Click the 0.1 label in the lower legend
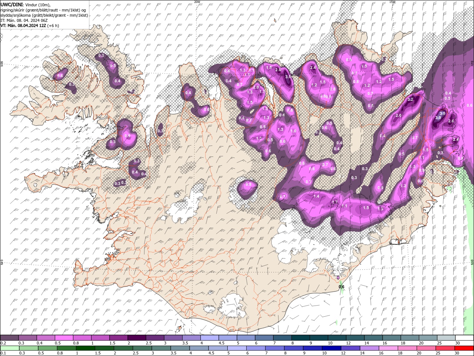The image size is (474, 356). [x=3, y=353]
